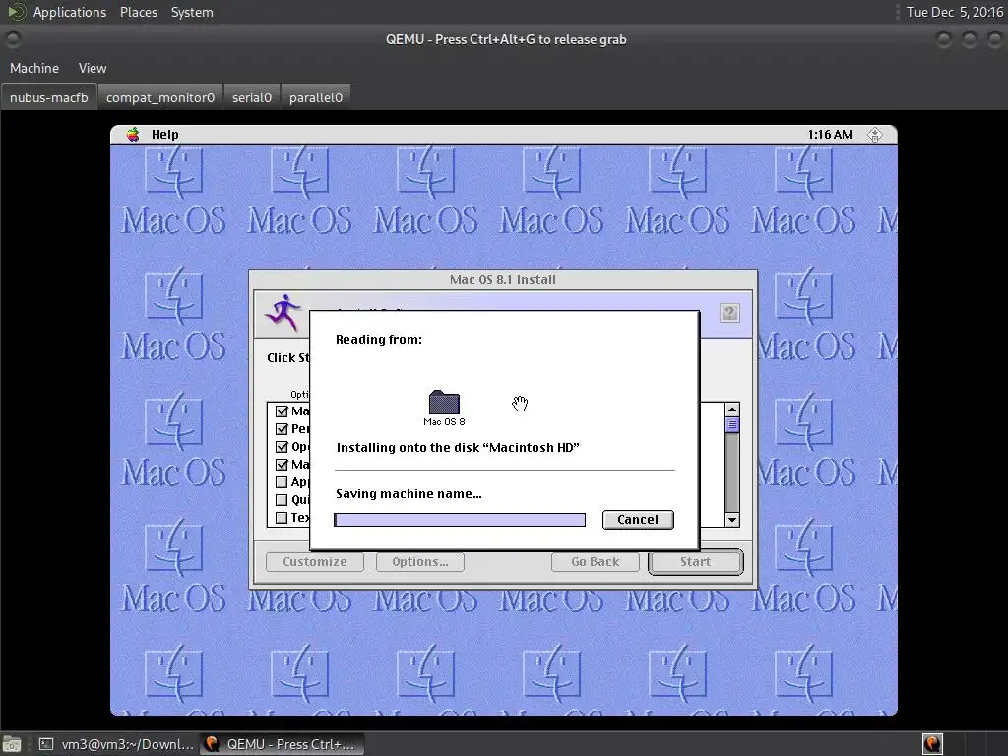
Task: Open the Help menu in Mac OS
Action: pos(165,134)
